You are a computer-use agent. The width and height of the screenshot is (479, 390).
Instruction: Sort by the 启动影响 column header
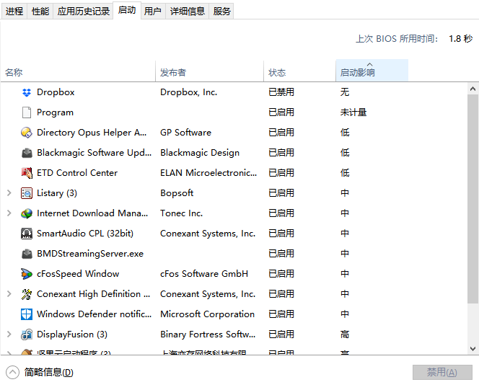click(x=371, y=72)
